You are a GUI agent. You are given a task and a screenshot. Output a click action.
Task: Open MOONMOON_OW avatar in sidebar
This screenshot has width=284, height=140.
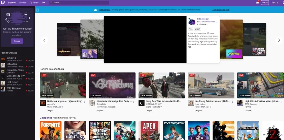pyautogui.click(x=3, y=77)
